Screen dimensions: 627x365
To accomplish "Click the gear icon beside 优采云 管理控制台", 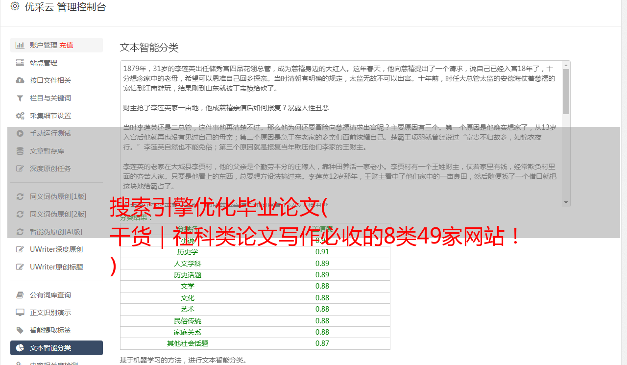I will pos(15,6).
